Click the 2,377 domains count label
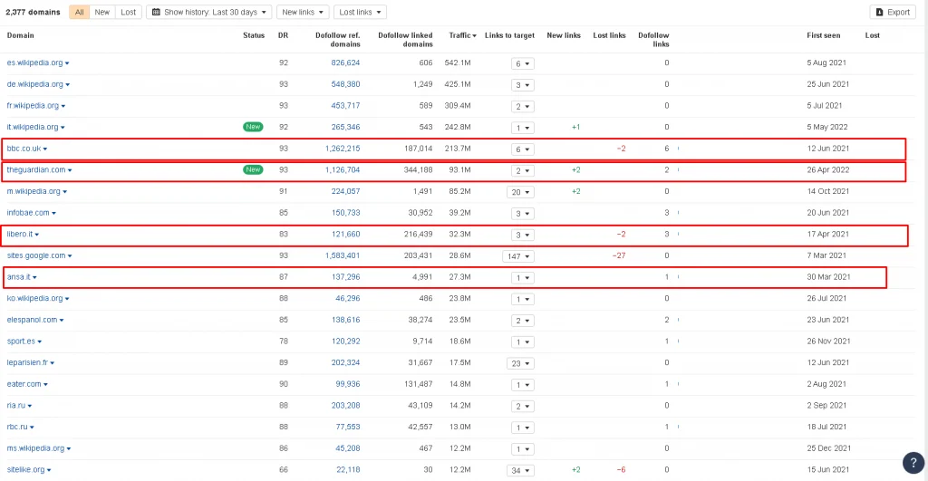This screenshot has width=928, height=481. coord(33,12)
